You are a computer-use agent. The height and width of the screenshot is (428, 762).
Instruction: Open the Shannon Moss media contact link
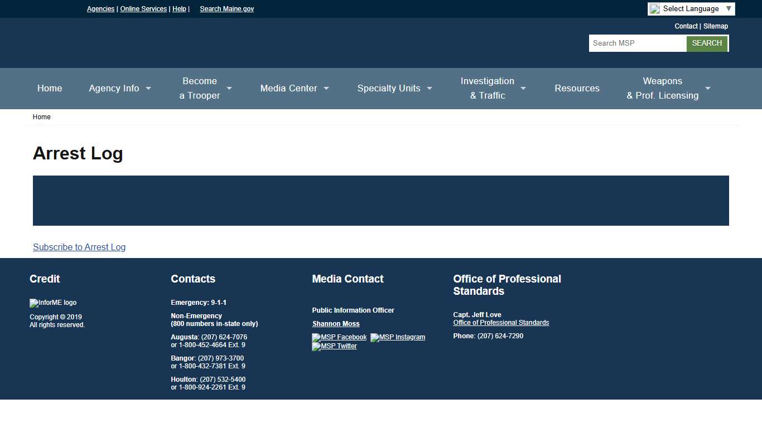[336, 323]
